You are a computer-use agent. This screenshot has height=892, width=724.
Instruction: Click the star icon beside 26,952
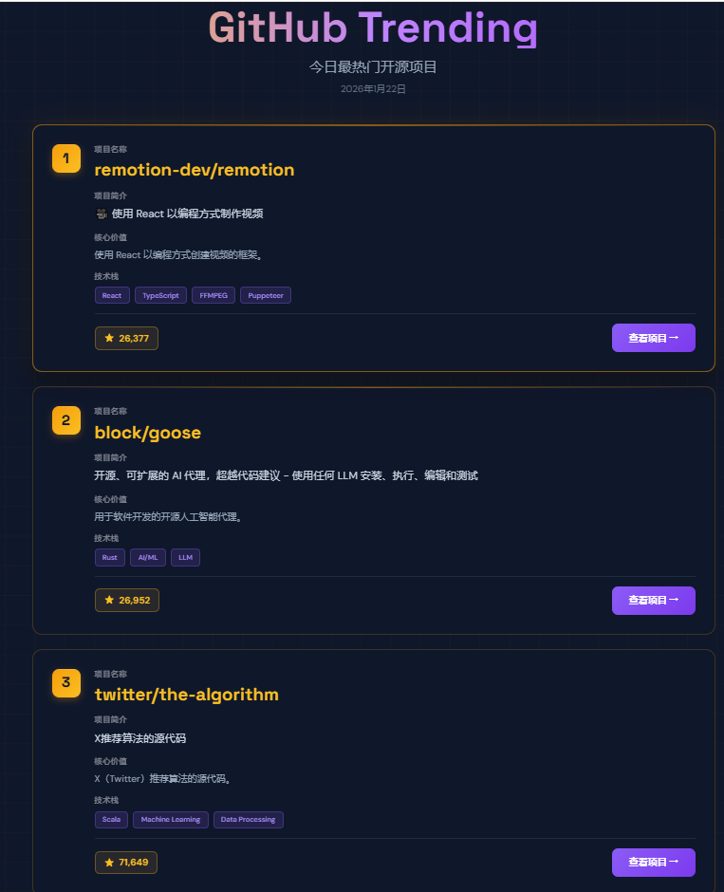point(109,600)
